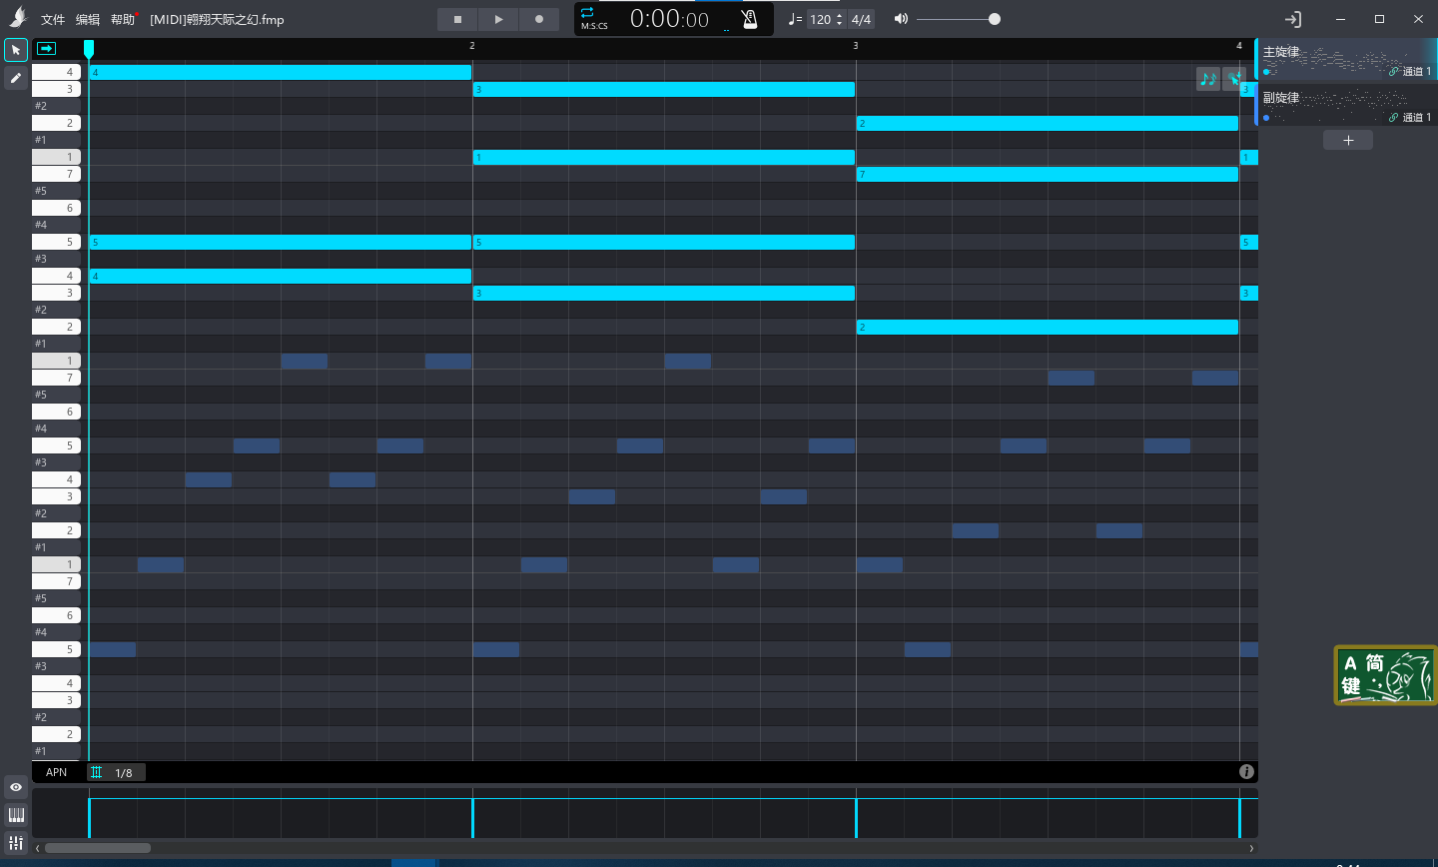Open the 简键 chalkboard tutorial widget
Image resolution: width=1438 pixels, height=867 pixels.
tap(1385, 675)
